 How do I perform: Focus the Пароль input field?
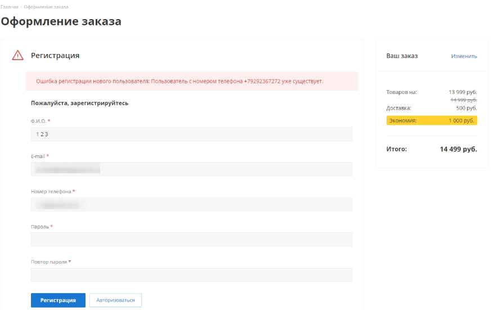coord(191,240)
